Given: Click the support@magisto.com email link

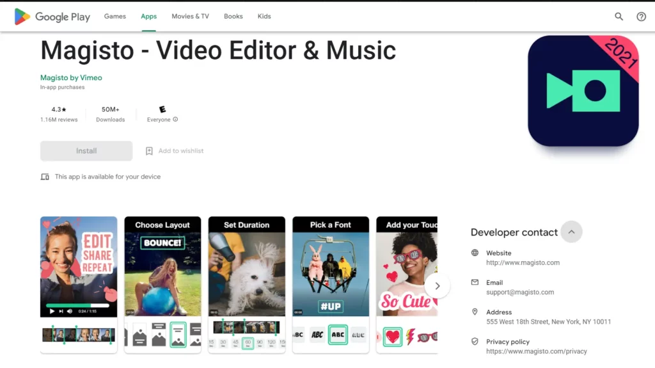Looking at the screenshot, I should (520, 292).
